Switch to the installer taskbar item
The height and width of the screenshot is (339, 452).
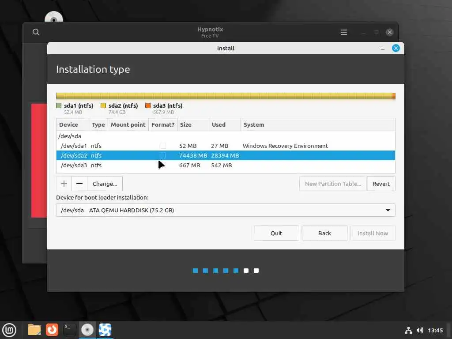point(87,330)
